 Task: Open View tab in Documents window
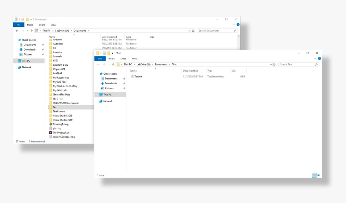click(x=53, y=25)
